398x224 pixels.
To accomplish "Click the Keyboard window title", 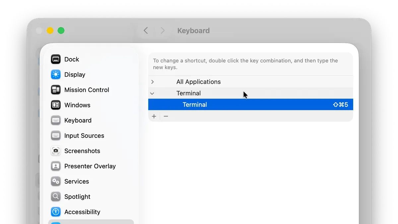I will (193, 31).
